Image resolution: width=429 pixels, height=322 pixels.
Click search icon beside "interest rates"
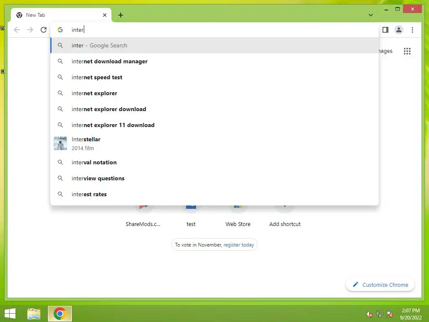pyautogui.click(x=60, y=194)
